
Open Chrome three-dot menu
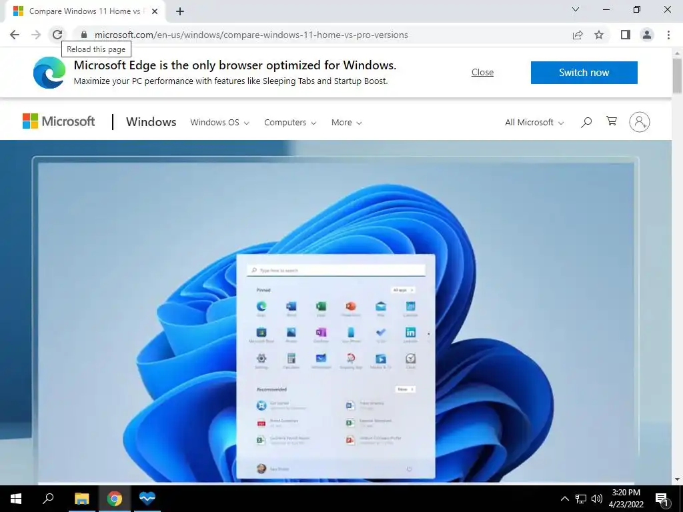point(668,35)
